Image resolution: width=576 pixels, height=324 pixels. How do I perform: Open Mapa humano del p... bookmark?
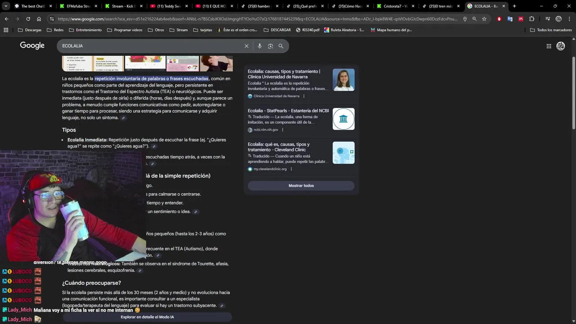391,30
